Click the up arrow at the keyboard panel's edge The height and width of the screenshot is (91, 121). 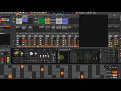tap(119, 74)
